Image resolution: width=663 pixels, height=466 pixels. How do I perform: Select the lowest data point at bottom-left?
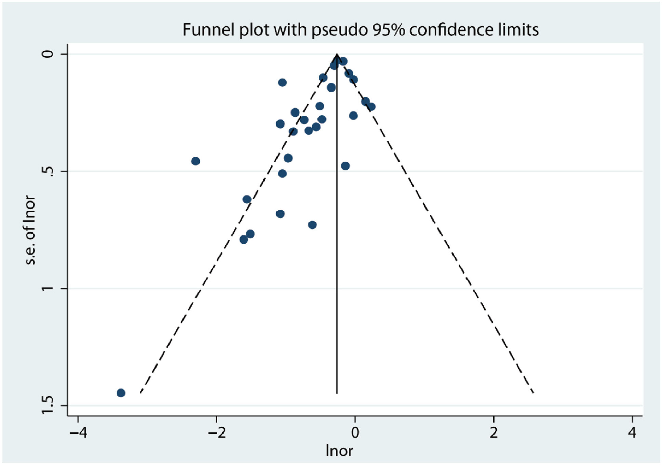[x=121, y=393]
